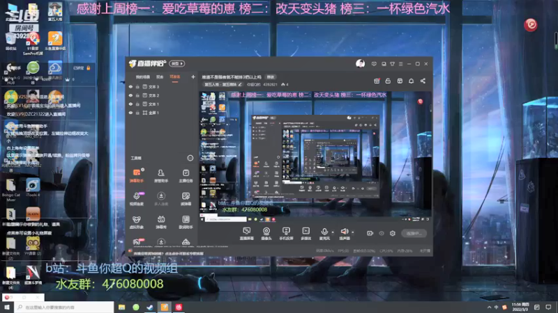
Task: Open the streamer avatar profile
Action: (360, 63)
